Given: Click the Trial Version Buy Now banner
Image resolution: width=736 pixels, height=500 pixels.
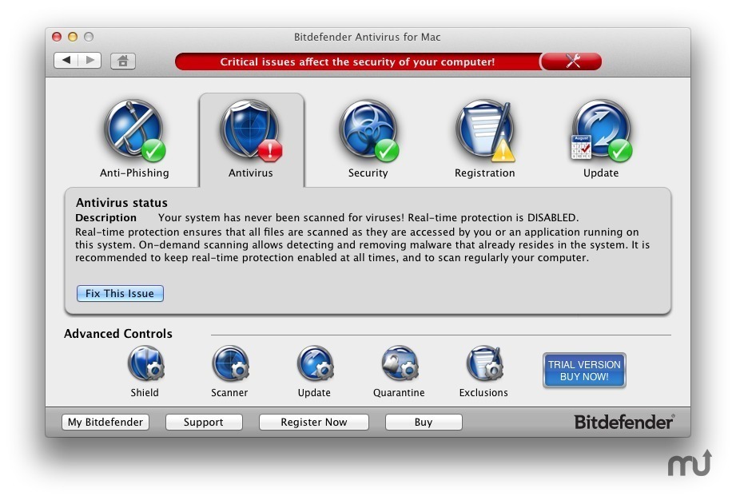Looking at the screenshot, I should [584, 371].
